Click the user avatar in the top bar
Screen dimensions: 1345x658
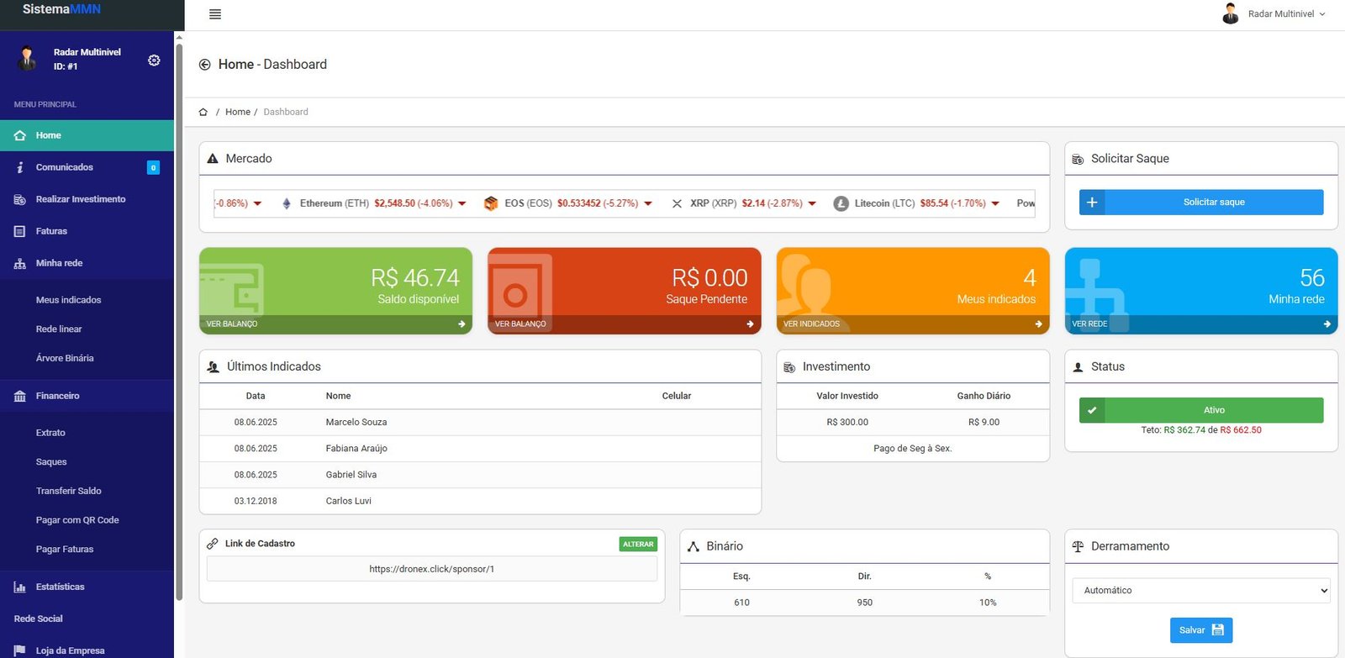[x=1231, y=13]
